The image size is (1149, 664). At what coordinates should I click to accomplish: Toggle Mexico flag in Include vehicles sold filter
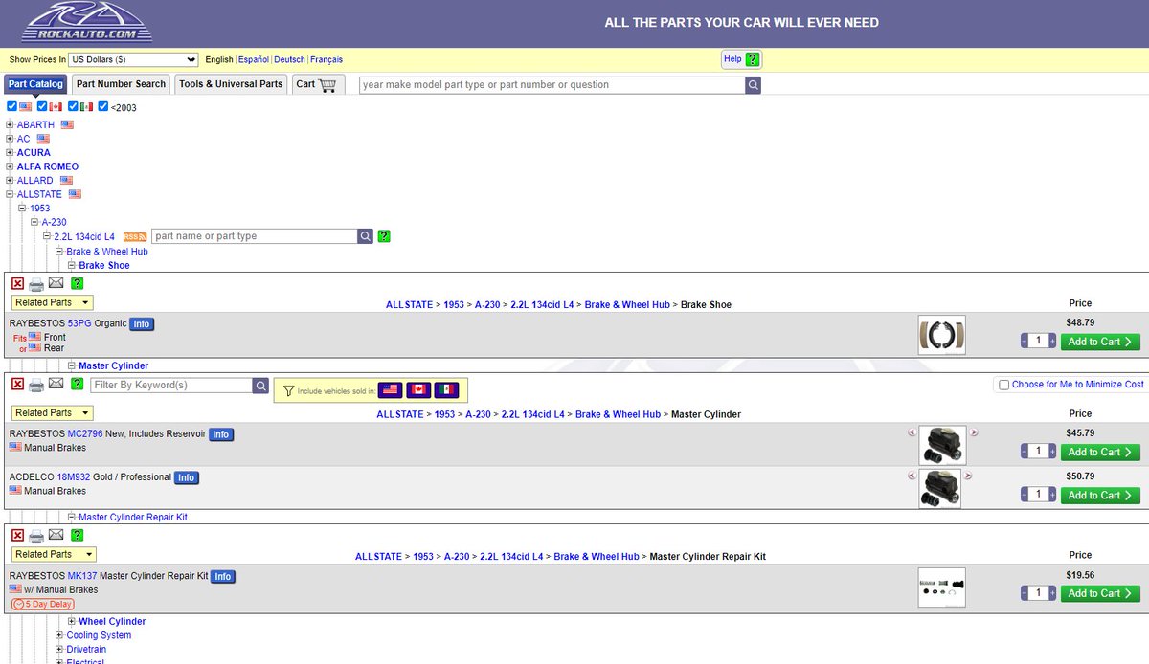tap(447, 390)
